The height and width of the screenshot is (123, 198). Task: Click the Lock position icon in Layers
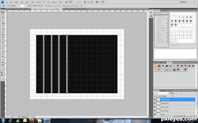point(163,96)
